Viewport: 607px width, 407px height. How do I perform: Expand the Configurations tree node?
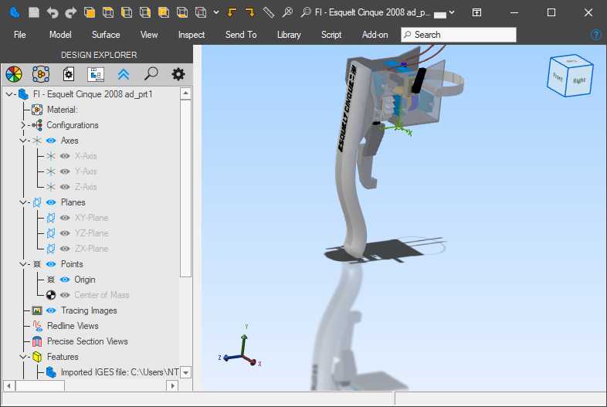(x=22, y=125)
